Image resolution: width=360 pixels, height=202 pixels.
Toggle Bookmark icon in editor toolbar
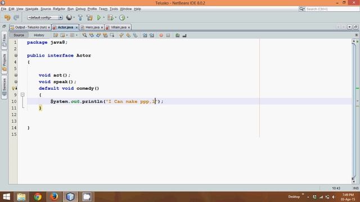click(x=135, y=35)
